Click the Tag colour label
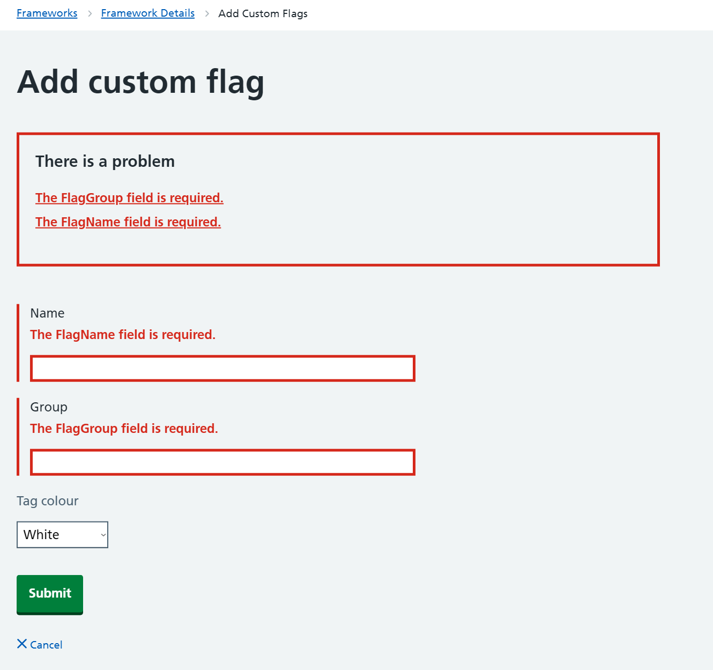 [48, 501]
